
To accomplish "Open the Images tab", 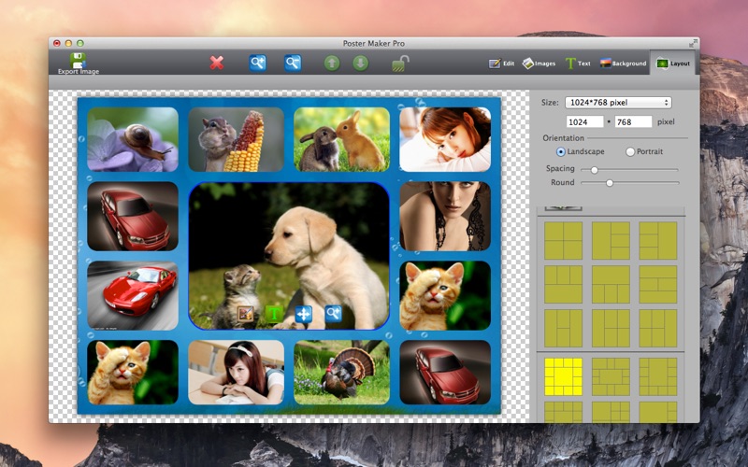I will [x=539, y=64].
